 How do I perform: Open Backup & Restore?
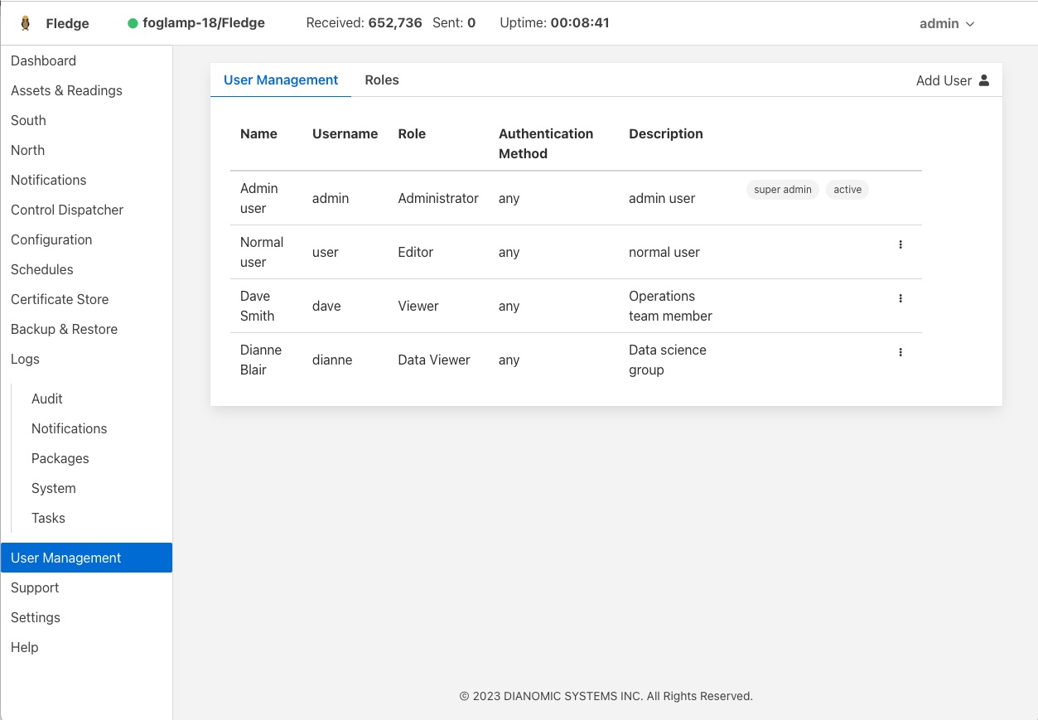point(64,329)
